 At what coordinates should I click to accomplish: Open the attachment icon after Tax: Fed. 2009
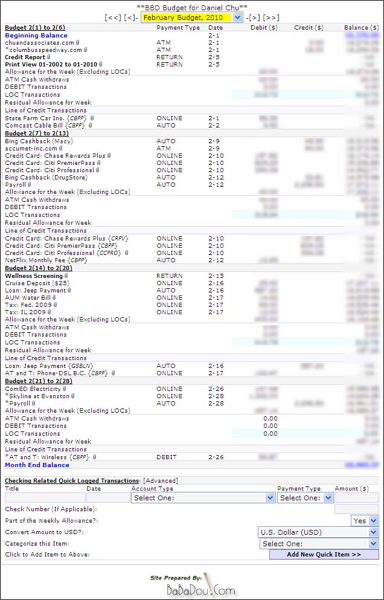pos(56,305)
